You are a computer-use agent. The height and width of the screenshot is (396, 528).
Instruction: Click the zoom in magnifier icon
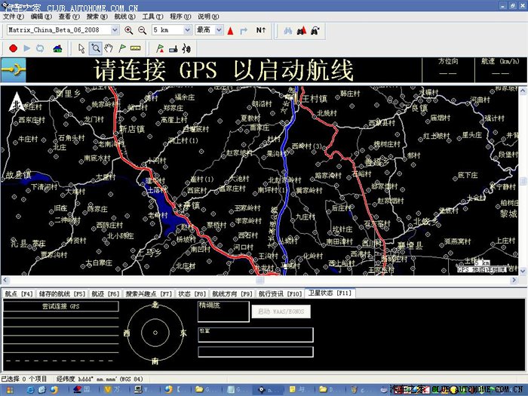128,30
